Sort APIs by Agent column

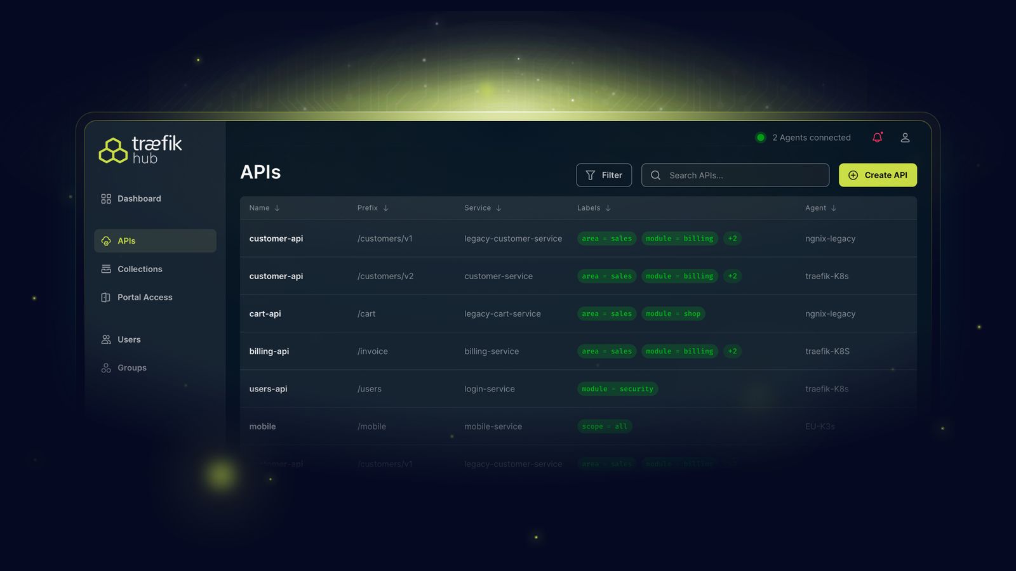[820, 207]
